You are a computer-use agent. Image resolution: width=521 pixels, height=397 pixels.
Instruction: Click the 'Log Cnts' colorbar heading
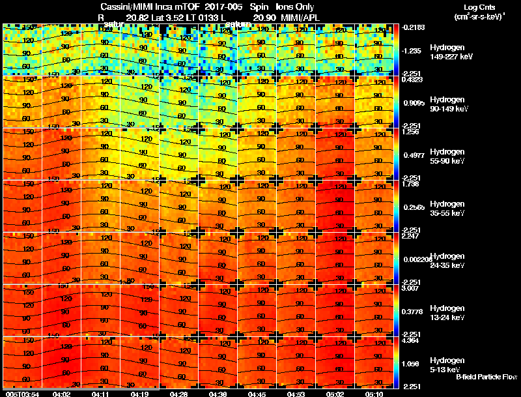tap(479, 7)
